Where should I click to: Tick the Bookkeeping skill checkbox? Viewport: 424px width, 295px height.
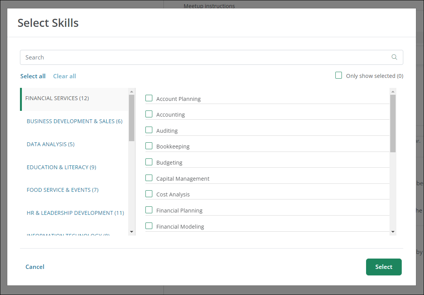click(x=149, y=146)
